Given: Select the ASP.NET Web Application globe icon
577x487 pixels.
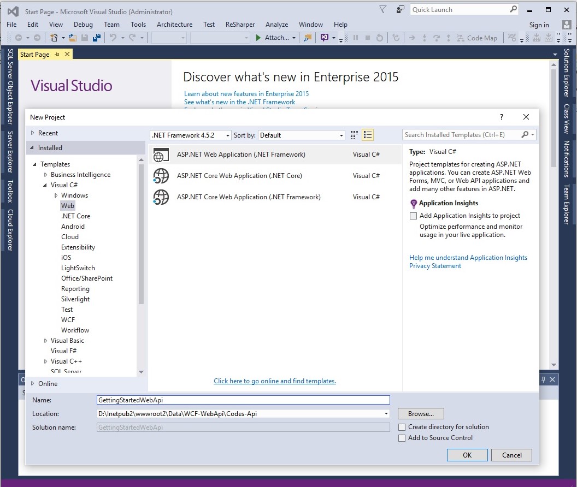Looking at the screenshot, I should (x=161, y=155).
